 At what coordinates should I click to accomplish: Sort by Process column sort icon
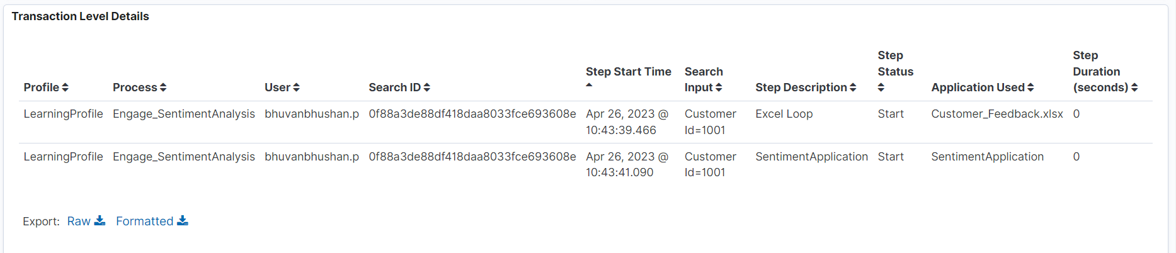(163, 87)
